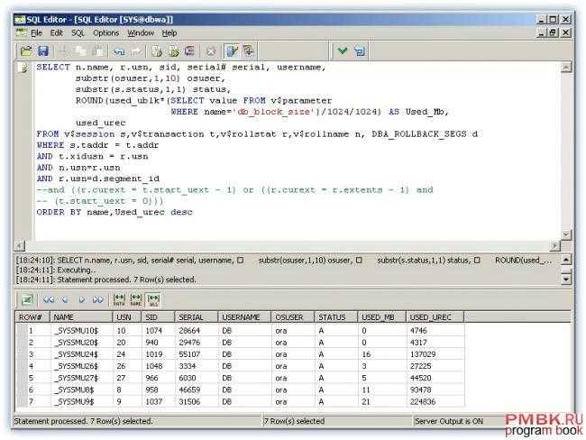The image size is (586, 440).
Task: Place cursor on the ORDER BY line
Action: (x=114, y=213)
